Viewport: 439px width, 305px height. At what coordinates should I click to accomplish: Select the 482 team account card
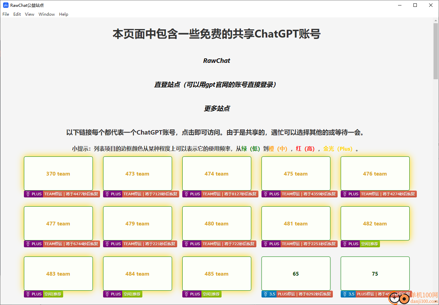tap(375, 223)
